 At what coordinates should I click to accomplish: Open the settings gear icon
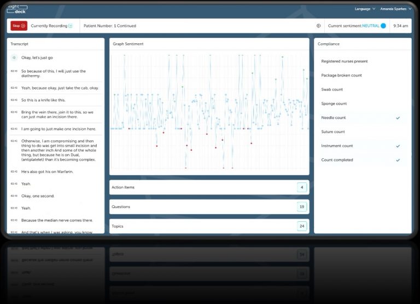(x=319, y=26)
